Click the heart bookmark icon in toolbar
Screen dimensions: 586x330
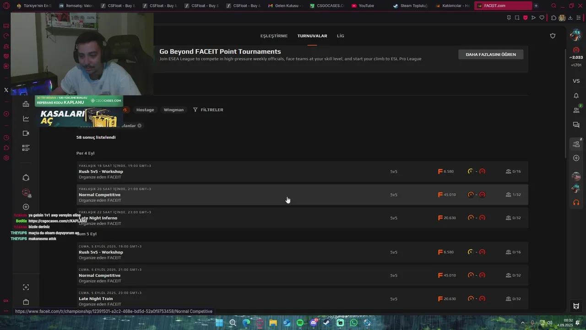pyautogui.click(x=542, y=18)
